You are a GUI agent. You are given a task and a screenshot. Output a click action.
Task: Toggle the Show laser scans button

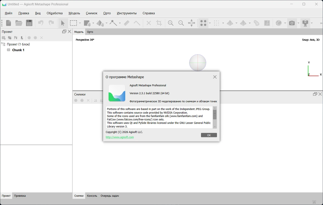(305, 23)
